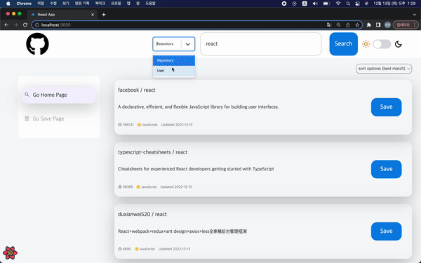Click the browser back arrow
This screenshot has width=421, height=263.
point(6,25)
